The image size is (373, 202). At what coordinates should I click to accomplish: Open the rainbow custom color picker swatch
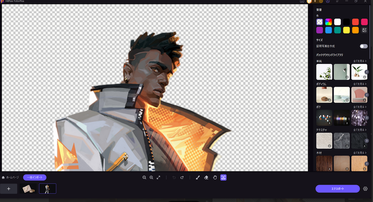(328, 22)
